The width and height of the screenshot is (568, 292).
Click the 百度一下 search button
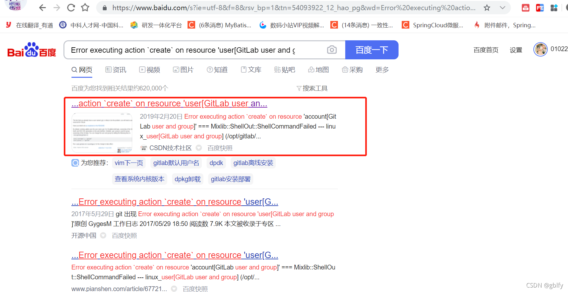point(372,50)
